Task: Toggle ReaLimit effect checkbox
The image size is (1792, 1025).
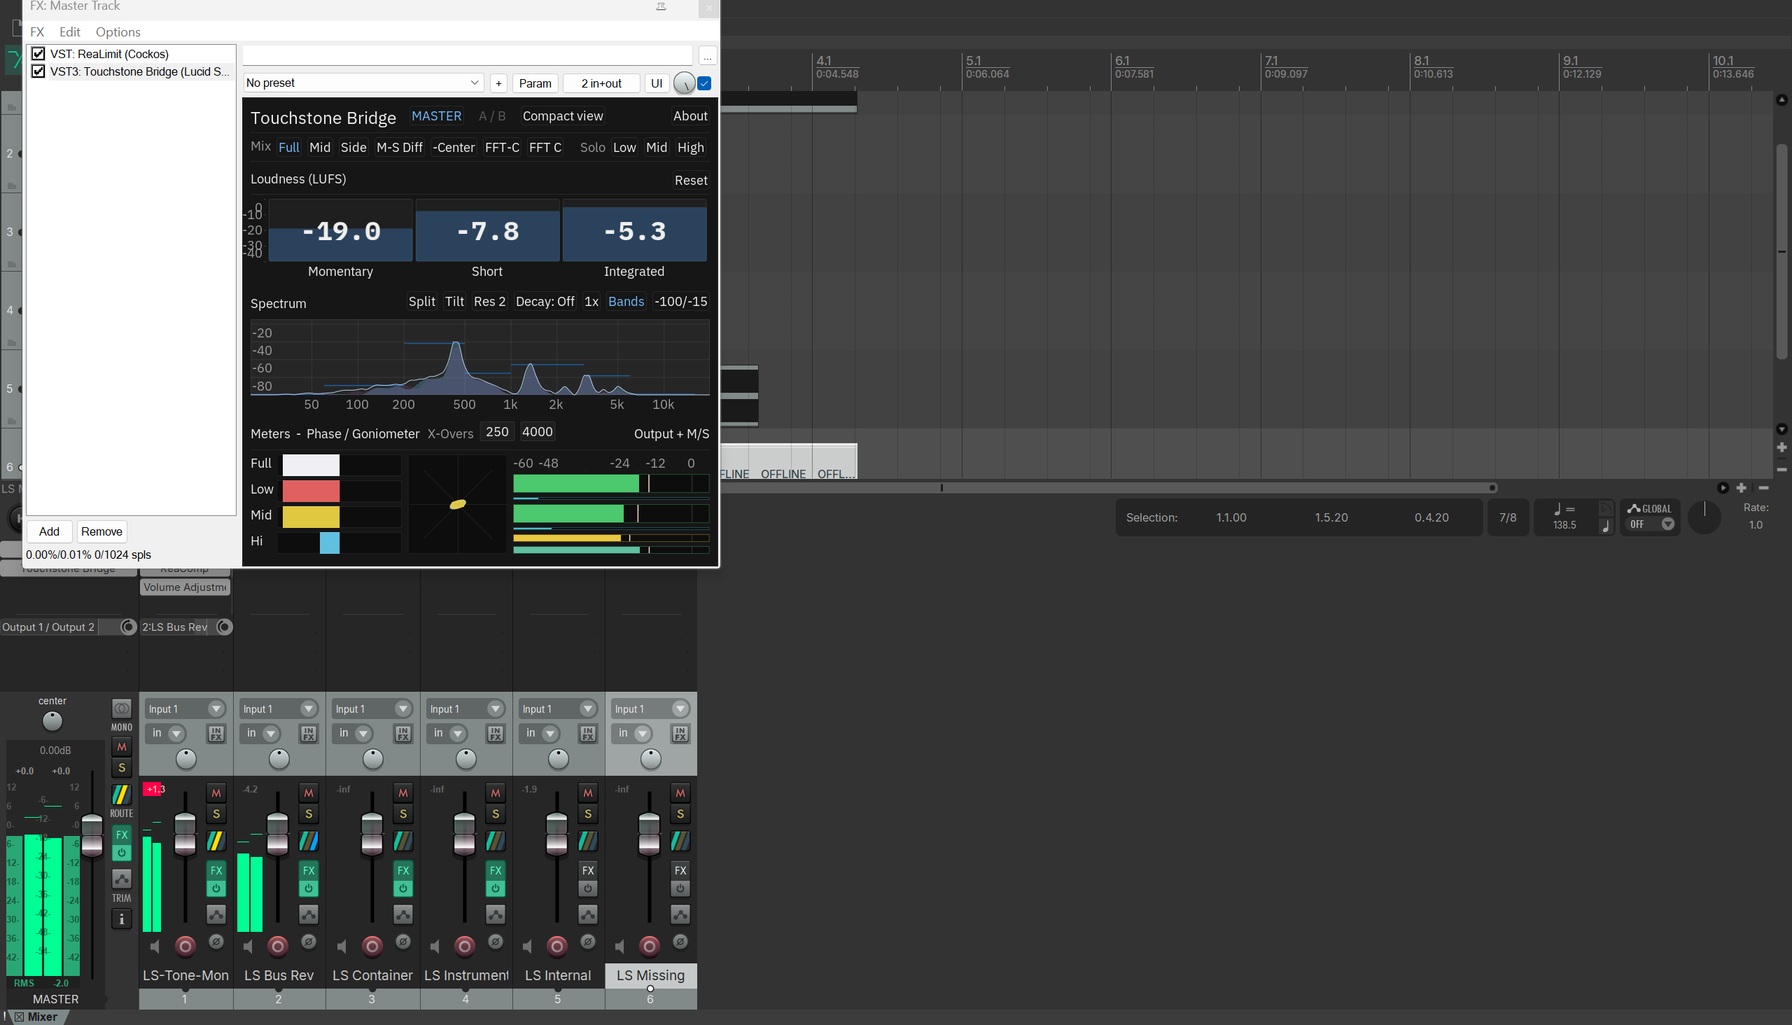Action: pyautogui.click(x=38, y=54)
